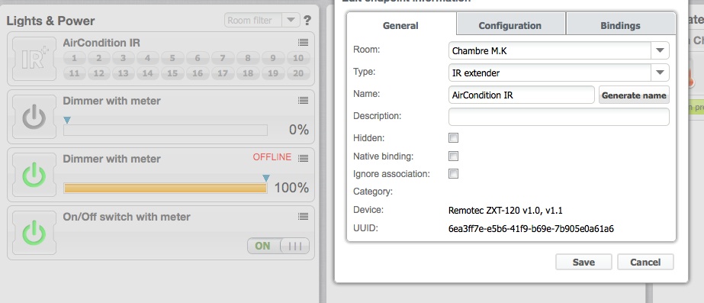Open menu icon of the offline Dimmer with meter
Screen dimensions: 704x303
pyautogui.click(x=303, y=158)
